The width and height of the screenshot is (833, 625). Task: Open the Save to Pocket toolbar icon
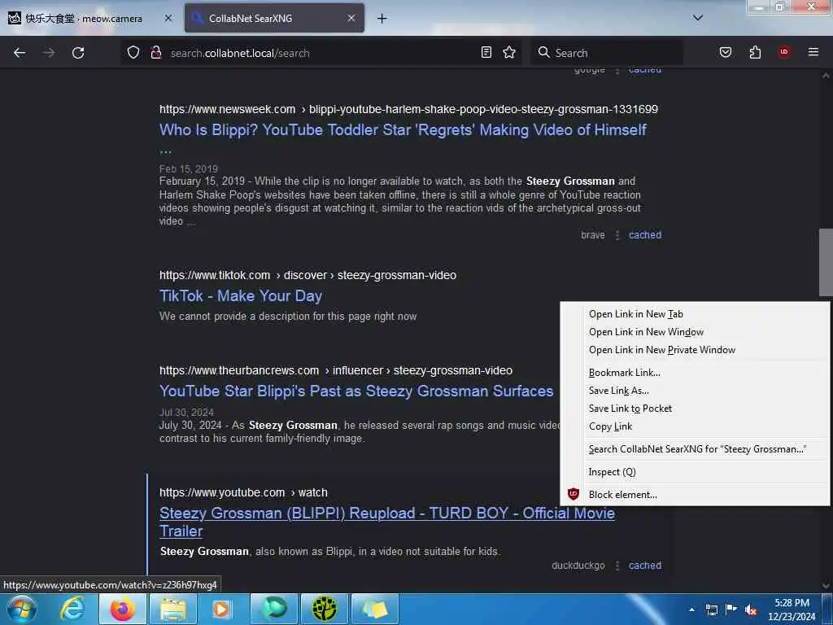pyautogui.click(x=726, y=52)
